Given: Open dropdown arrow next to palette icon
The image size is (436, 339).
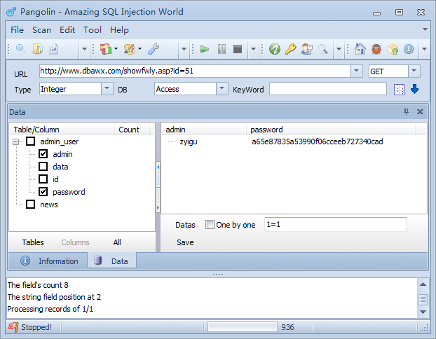Looking at the screenshot, I should pos(139,49).
